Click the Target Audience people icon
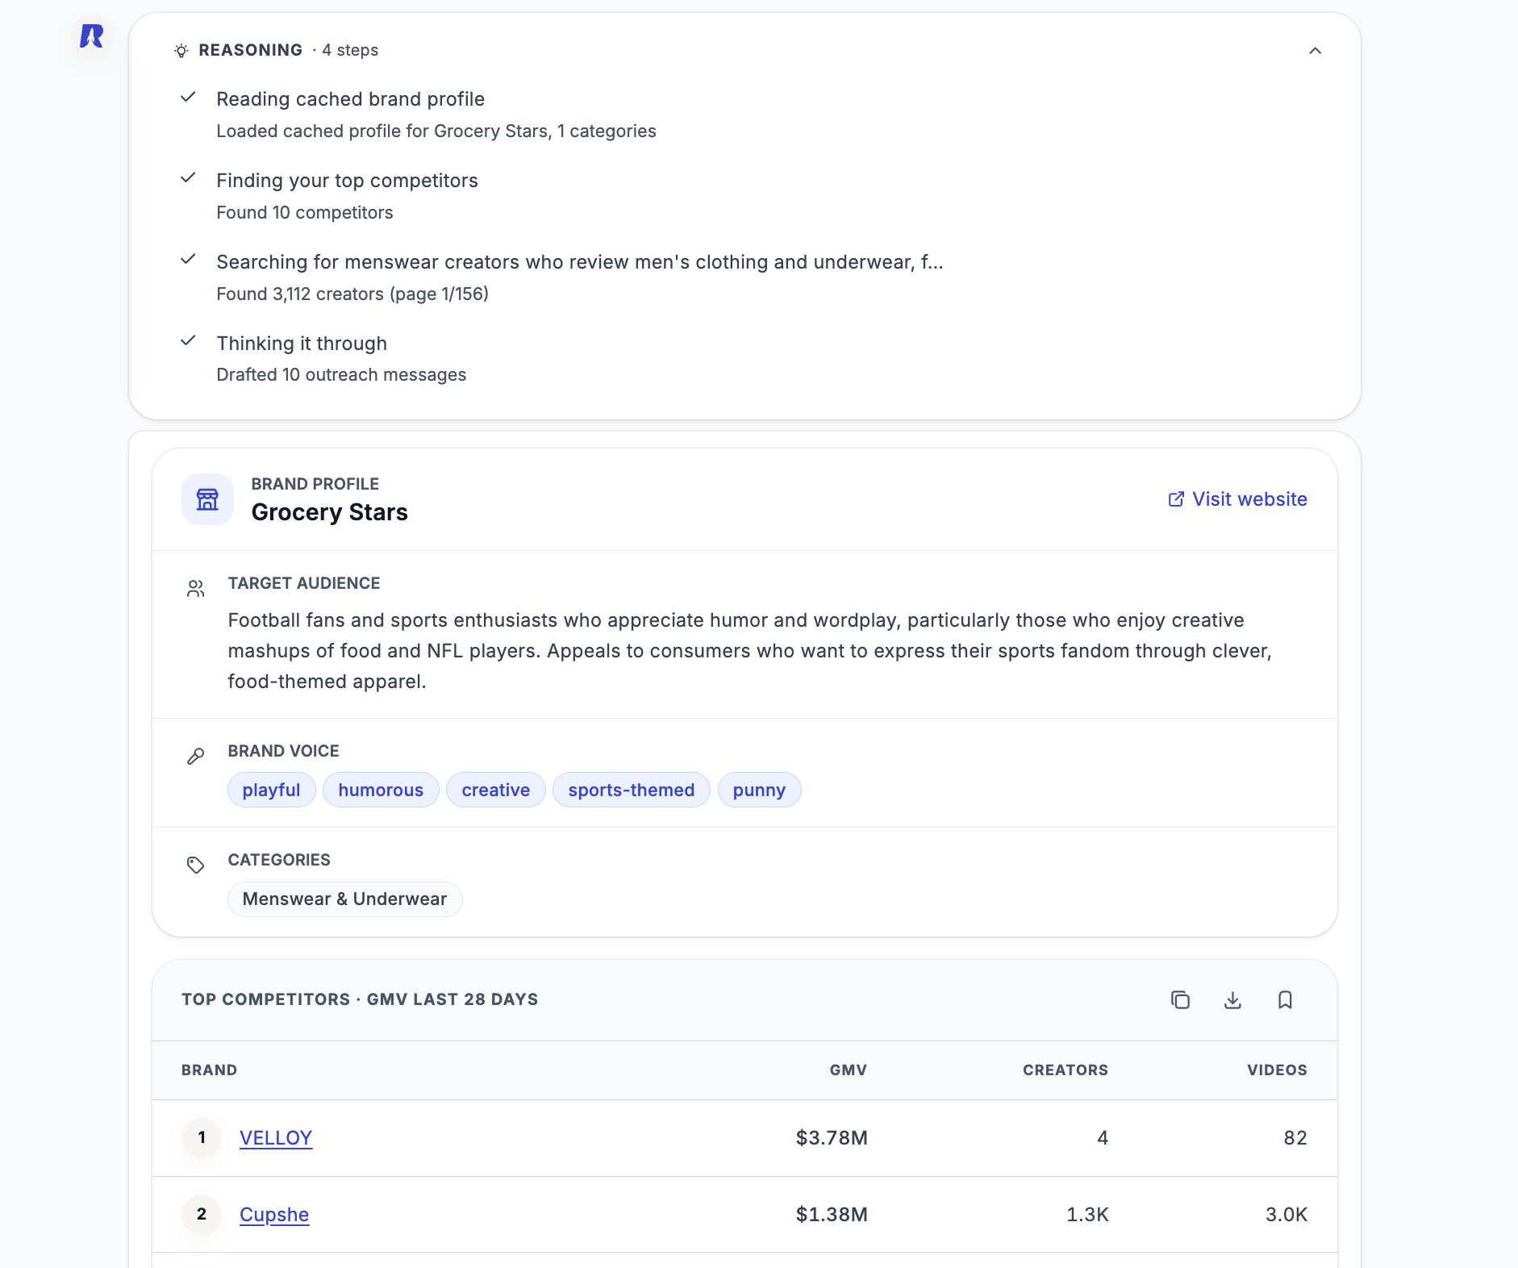Screen dimensions: 1518x1268 pos(195,589)
